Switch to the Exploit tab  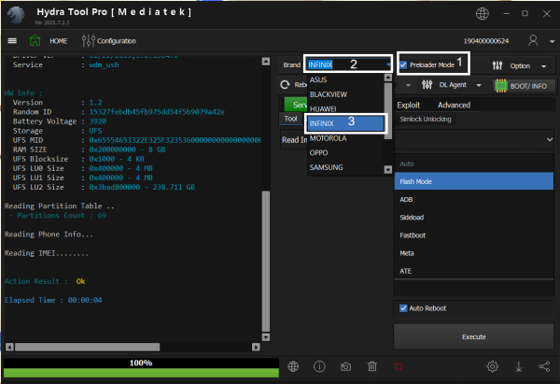click(408, 106)
